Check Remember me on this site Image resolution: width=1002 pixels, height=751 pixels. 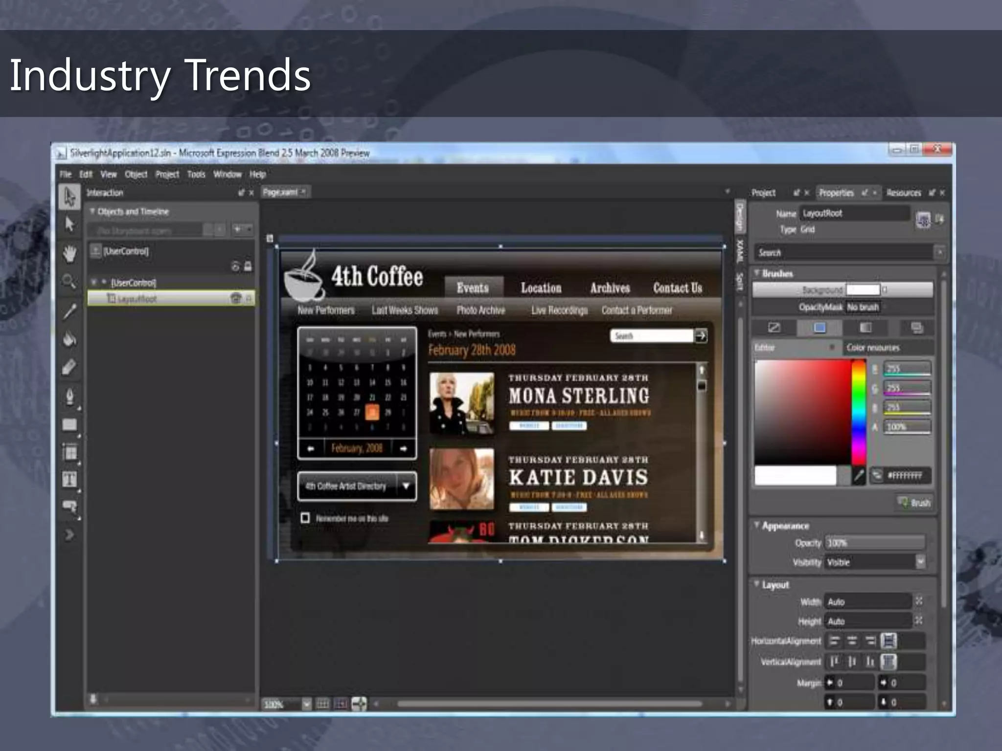[x=305, y=518]
